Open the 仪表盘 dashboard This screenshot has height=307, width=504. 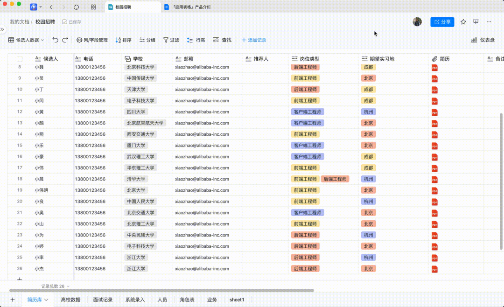(483, 40)
